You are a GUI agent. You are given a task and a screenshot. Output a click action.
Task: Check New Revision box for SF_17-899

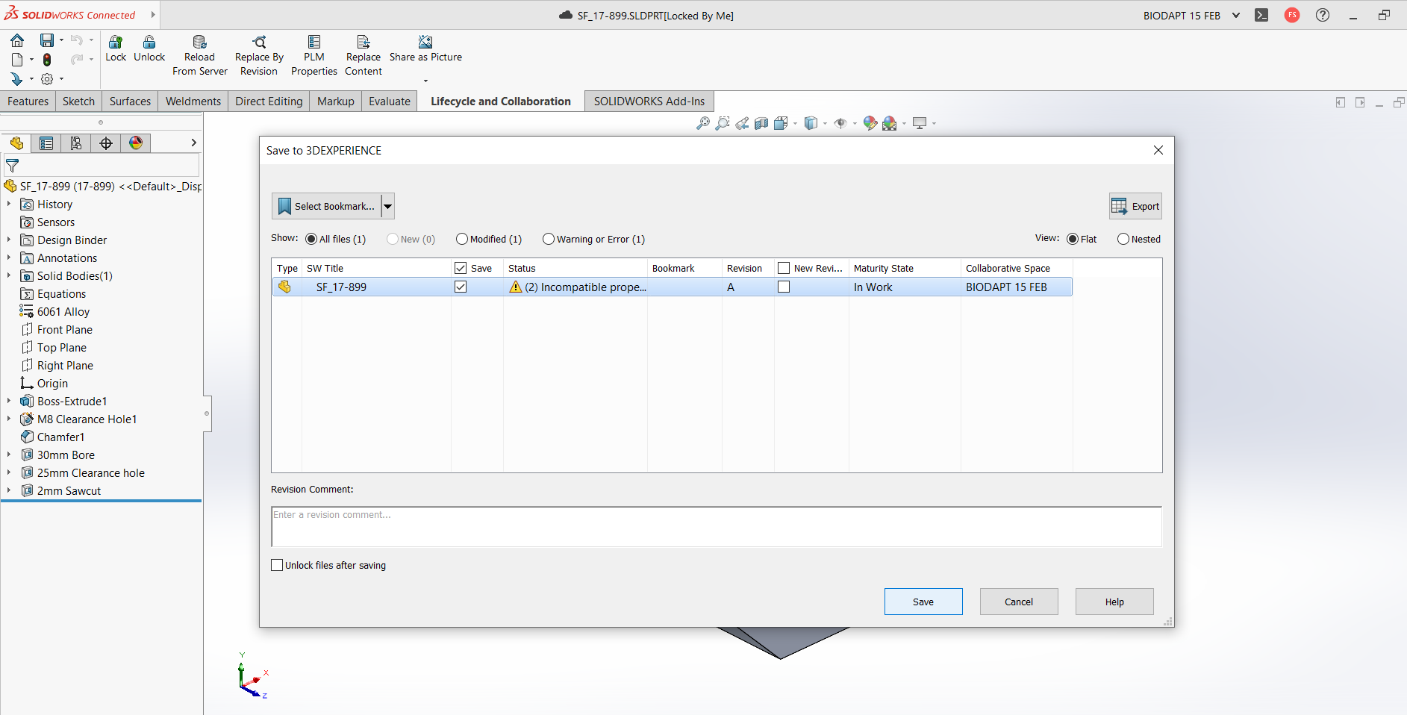click(x=784, y=287)
